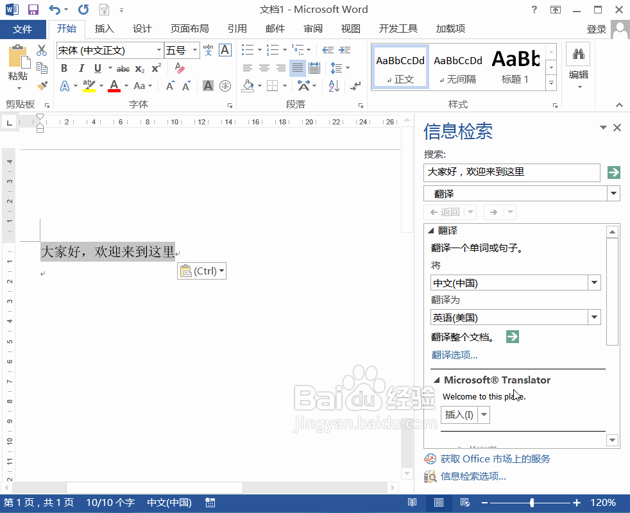Toggle Justify alignment

[x=298, y=68]
